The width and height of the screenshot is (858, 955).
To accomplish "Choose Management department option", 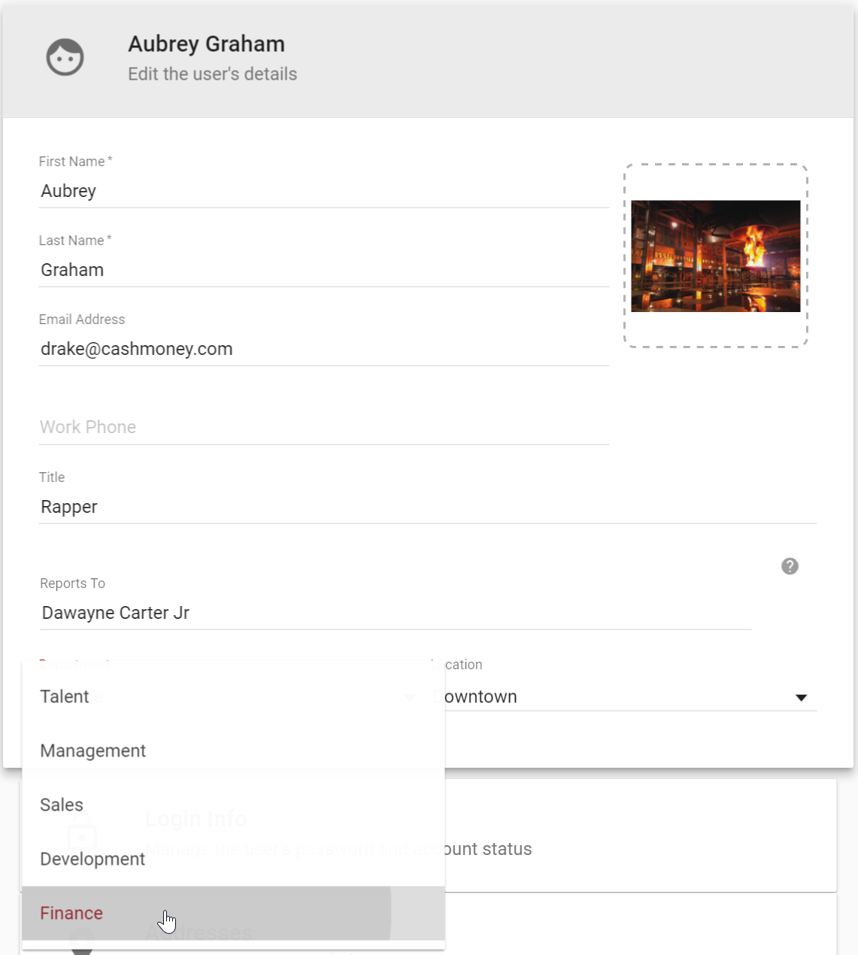I will [233, 750].
